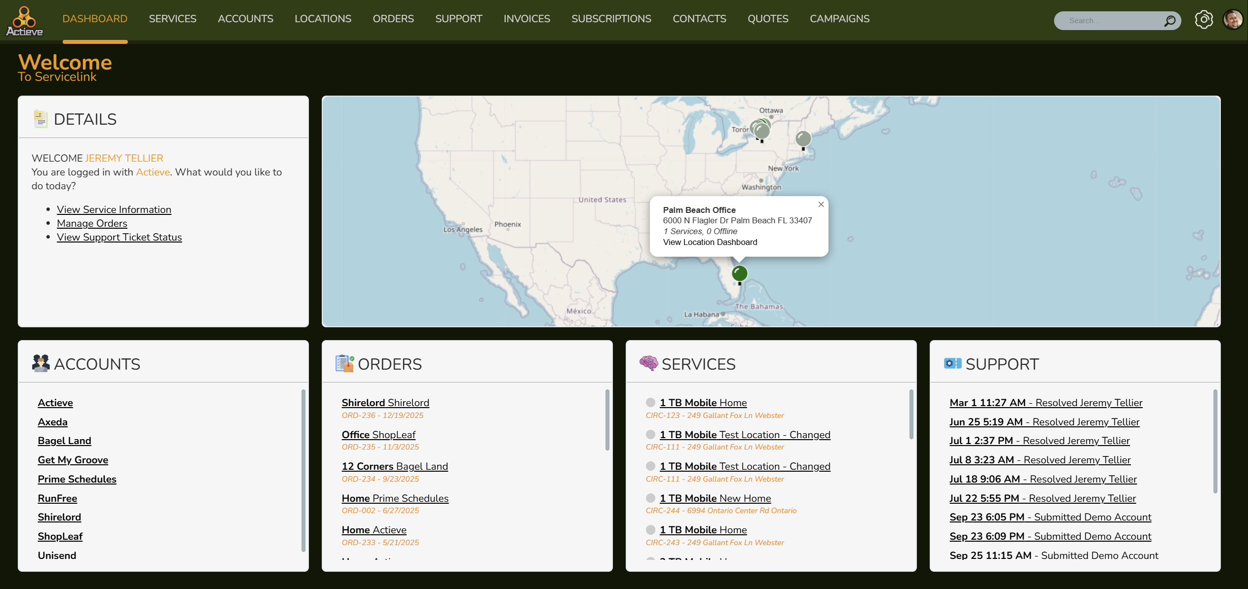Open the Campaigns menu
The height and width of the screenshot is (589, 1248).
(x=839, y=19)
